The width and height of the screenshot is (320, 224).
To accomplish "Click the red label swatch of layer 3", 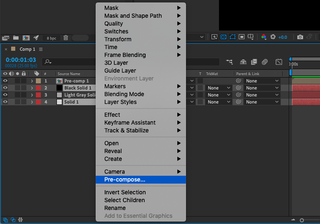I will pos(38,95).
